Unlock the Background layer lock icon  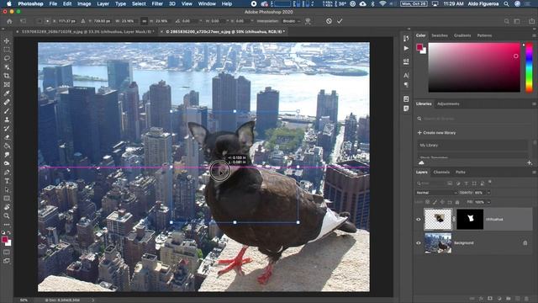[525, 243]
